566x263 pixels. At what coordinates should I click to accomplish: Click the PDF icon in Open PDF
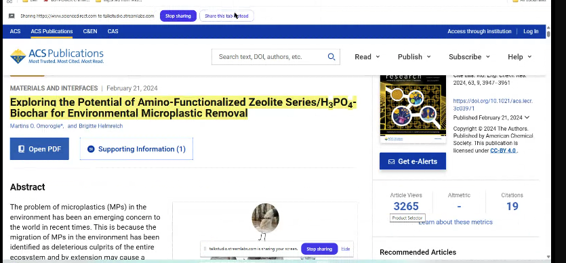pos(21,149)
